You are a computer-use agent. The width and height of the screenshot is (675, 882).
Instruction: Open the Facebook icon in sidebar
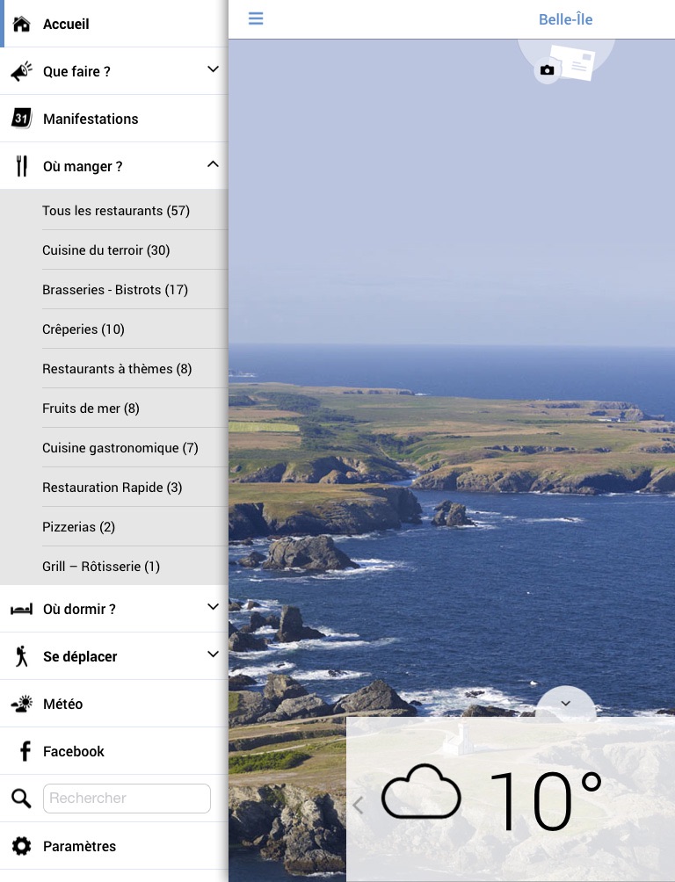coord(22,751)
